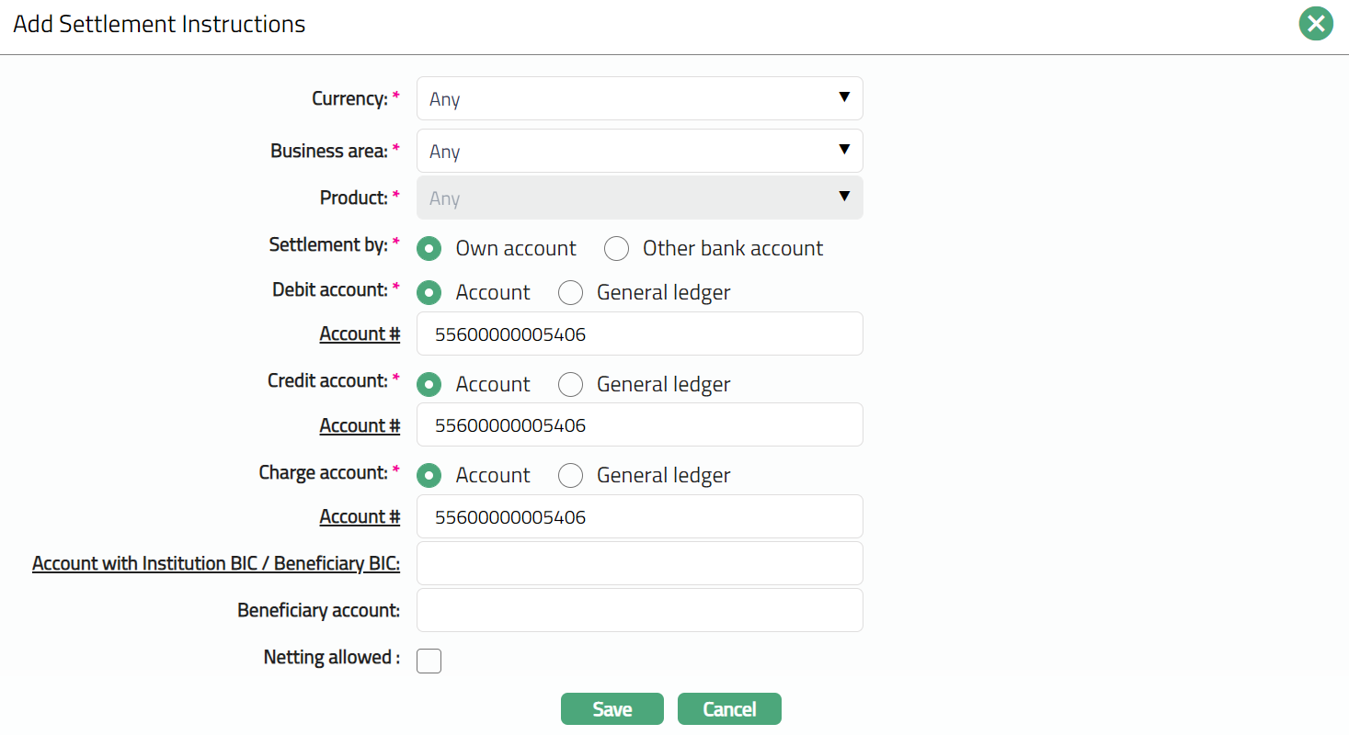The width and height of the screenshot is (1349, 735).
Task: Open the Currency dropdown
Action: 639,98
